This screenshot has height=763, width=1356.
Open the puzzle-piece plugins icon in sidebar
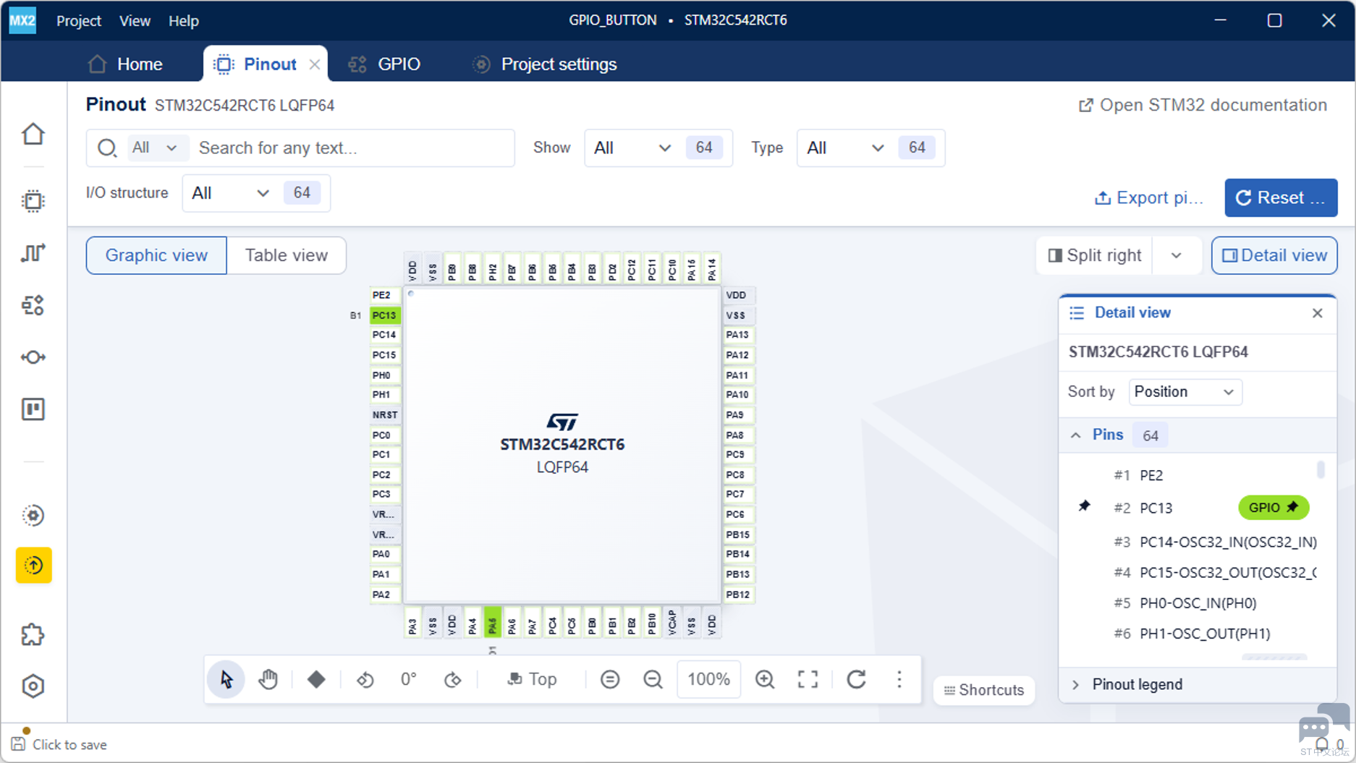tap(33, 635)
